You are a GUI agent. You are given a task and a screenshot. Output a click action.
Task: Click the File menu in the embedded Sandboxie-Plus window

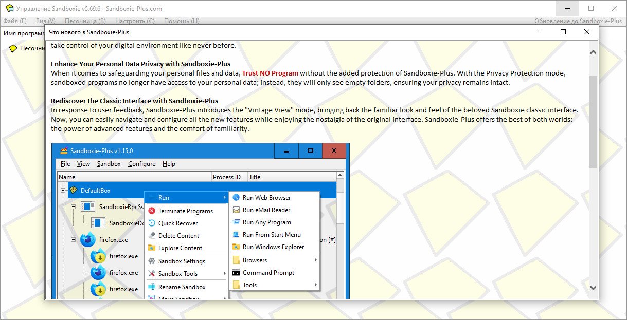tap(65, 164)
